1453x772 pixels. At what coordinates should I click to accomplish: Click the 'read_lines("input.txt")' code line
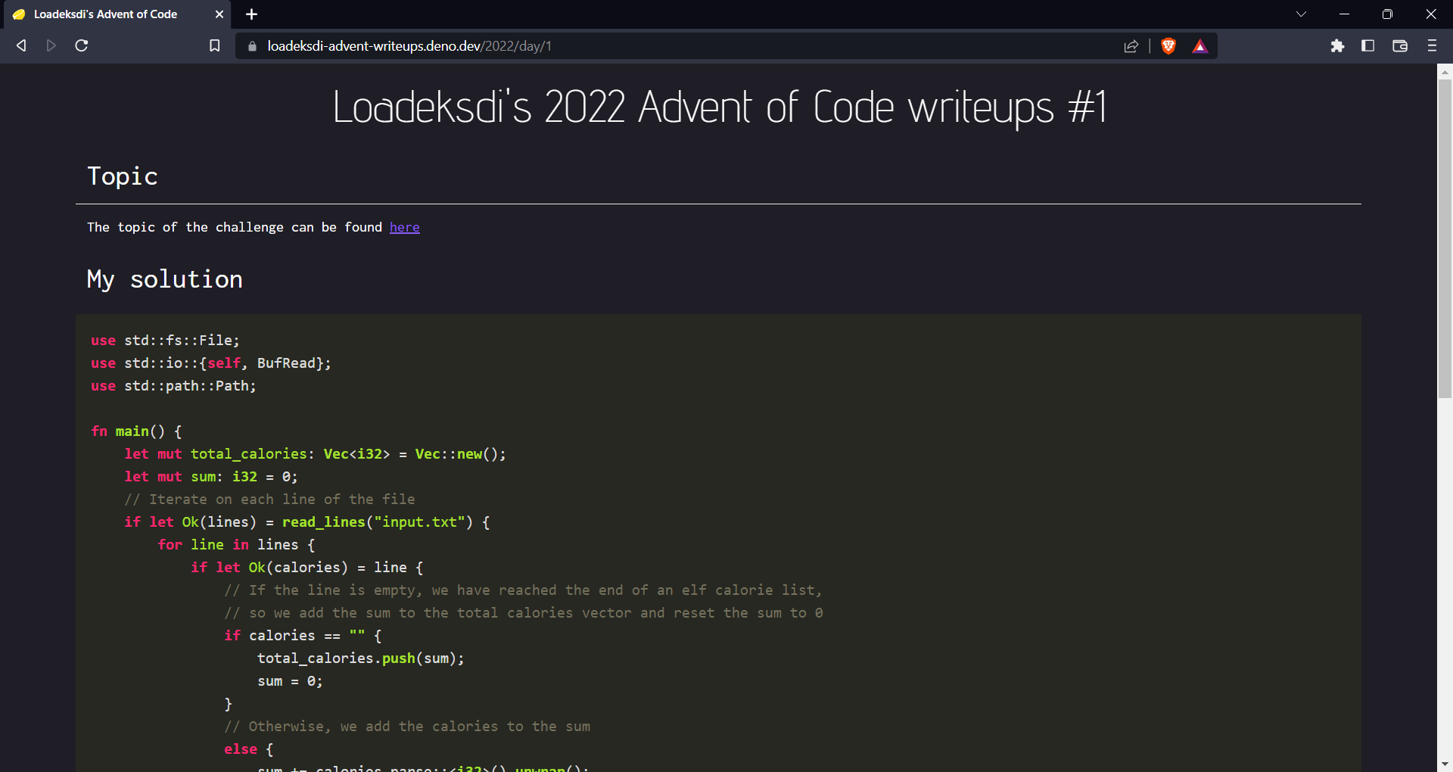(x=307, y=522)
